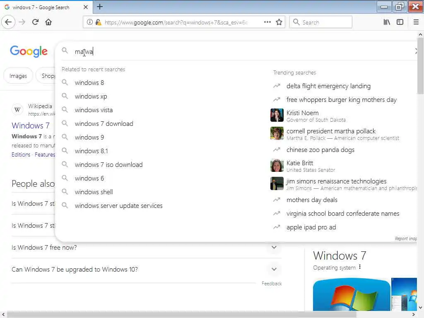Open trending mothers day deals
Screen dimensions: 424x318
[x=312, y=200]
